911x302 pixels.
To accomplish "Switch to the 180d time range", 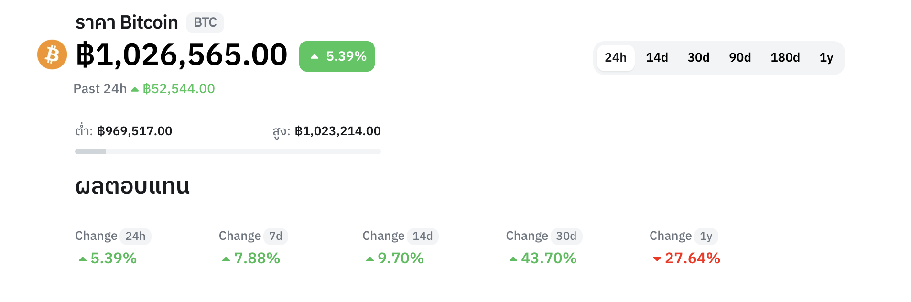I will [x=785, y=58].
